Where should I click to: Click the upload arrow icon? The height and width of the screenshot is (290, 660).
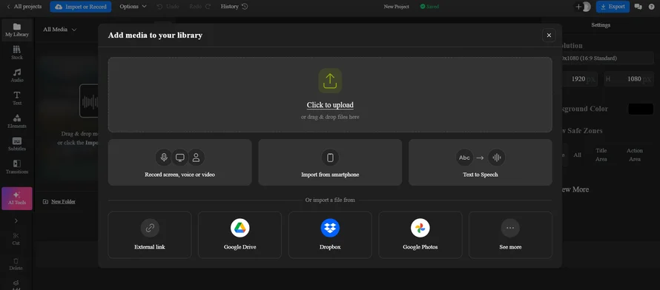(x=330, y=81)
